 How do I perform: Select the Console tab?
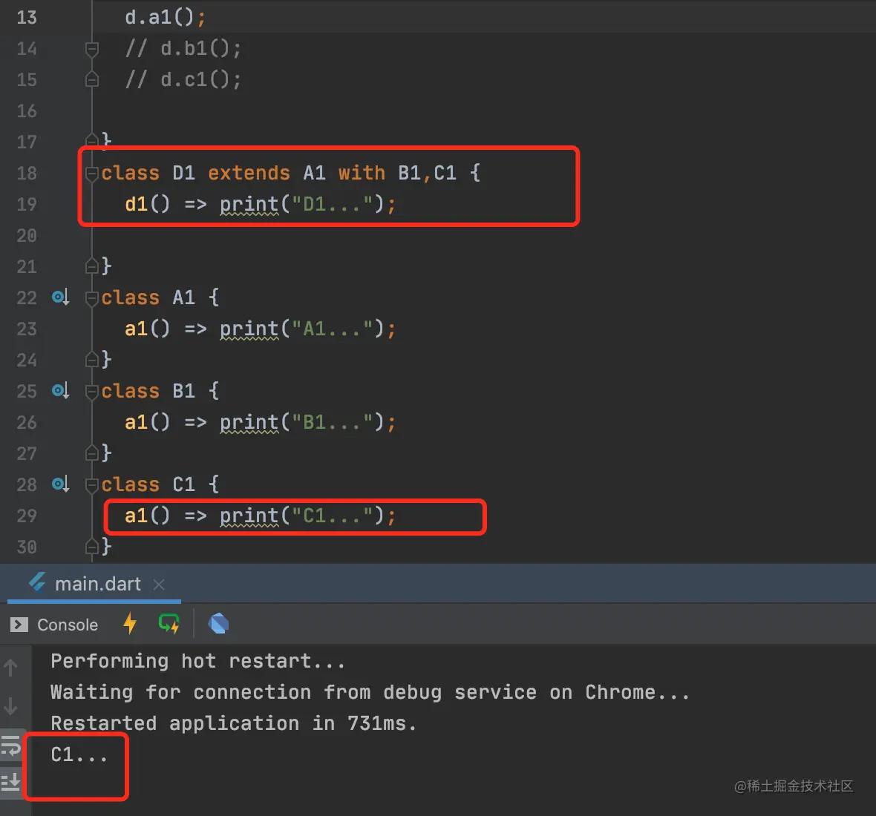[54, 625]
